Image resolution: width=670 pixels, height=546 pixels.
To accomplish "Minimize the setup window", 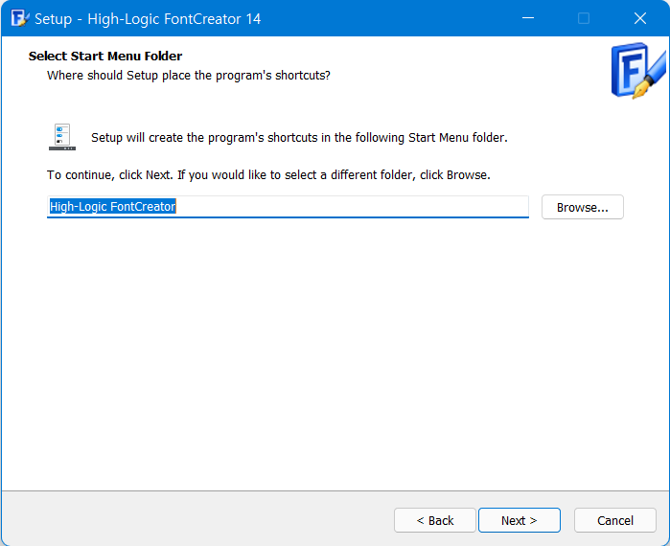I will 528,18.
